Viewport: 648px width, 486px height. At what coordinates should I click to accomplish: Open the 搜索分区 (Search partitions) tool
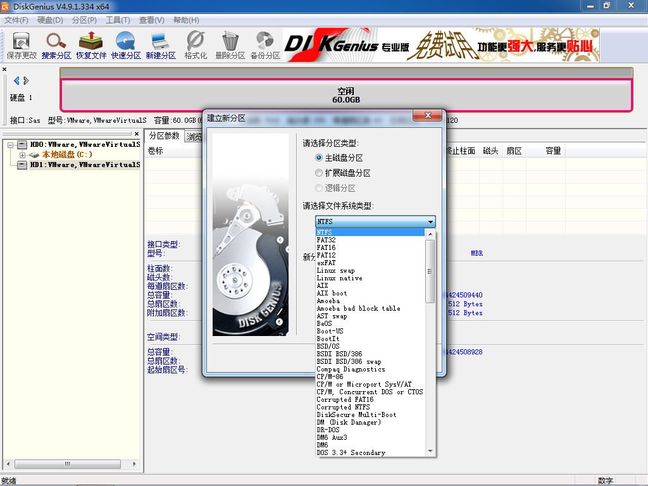[x=56, y=46]
